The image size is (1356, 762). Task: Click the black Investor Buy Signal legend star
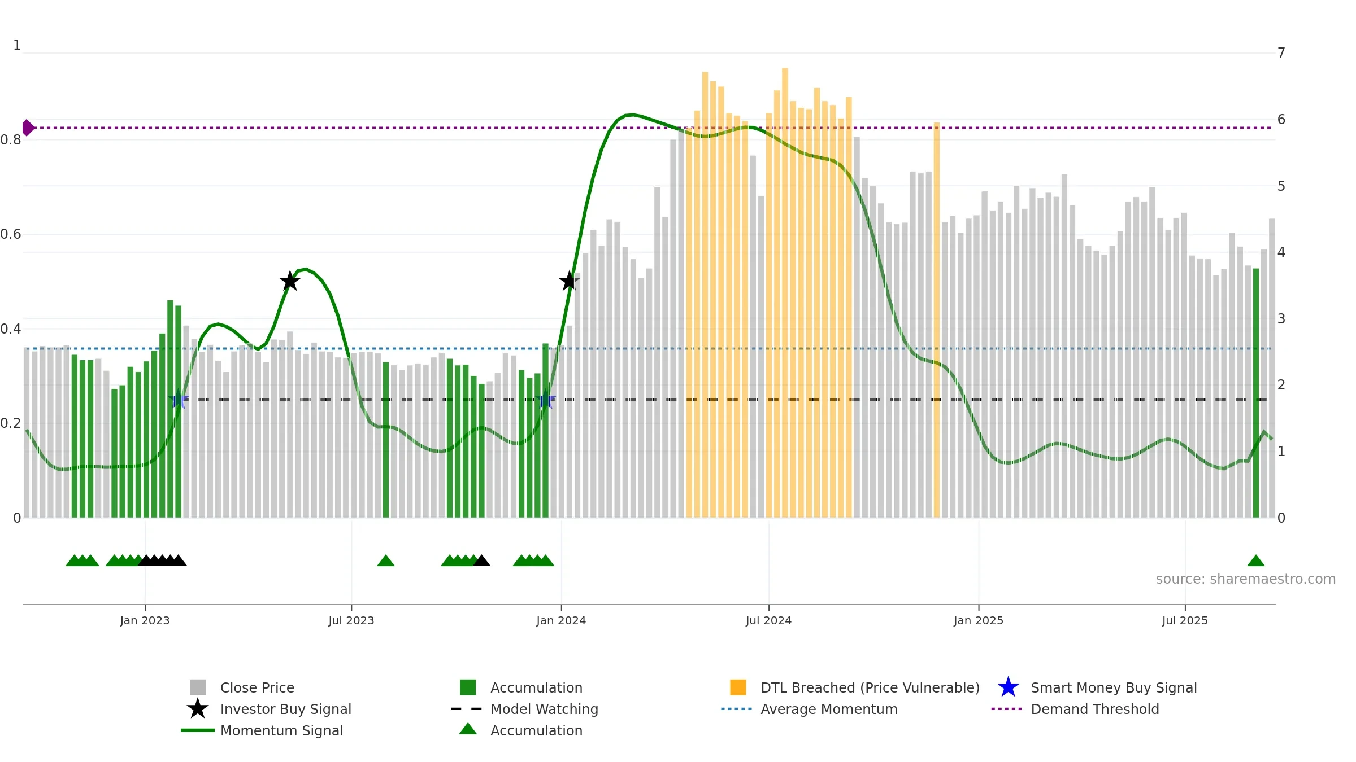198,708
